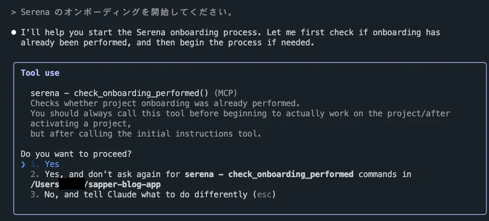
Task: Click 'Checks whether project onboarding' description line
Action: pos(165,103)
